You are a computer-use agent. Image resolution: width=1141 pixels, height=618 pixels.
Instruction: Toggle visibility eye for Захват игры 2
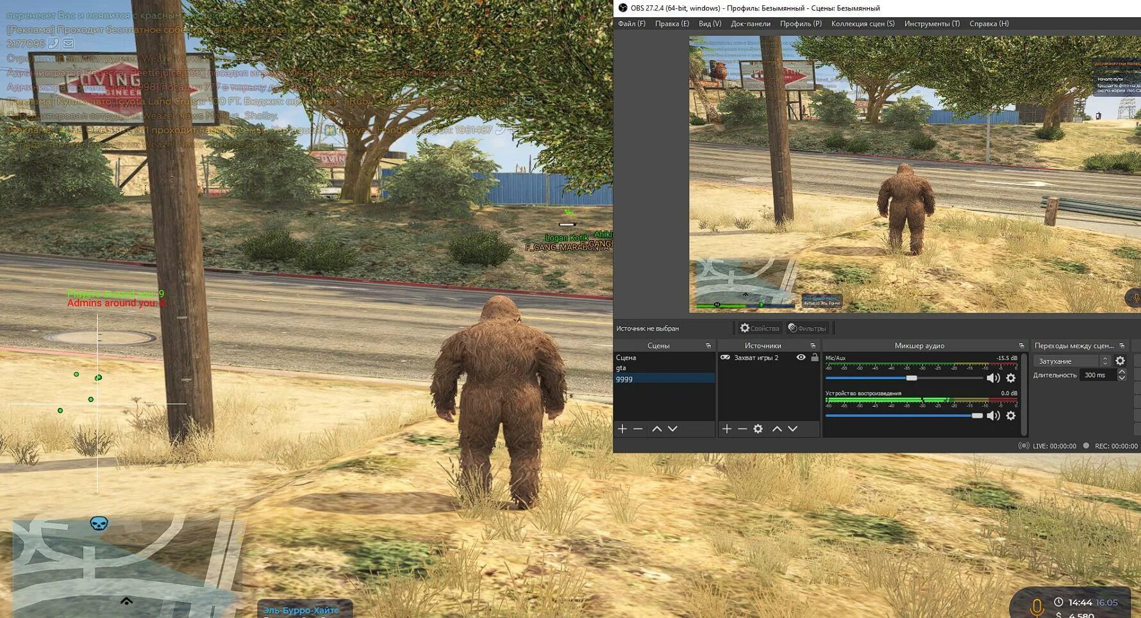tap(801, 357)
